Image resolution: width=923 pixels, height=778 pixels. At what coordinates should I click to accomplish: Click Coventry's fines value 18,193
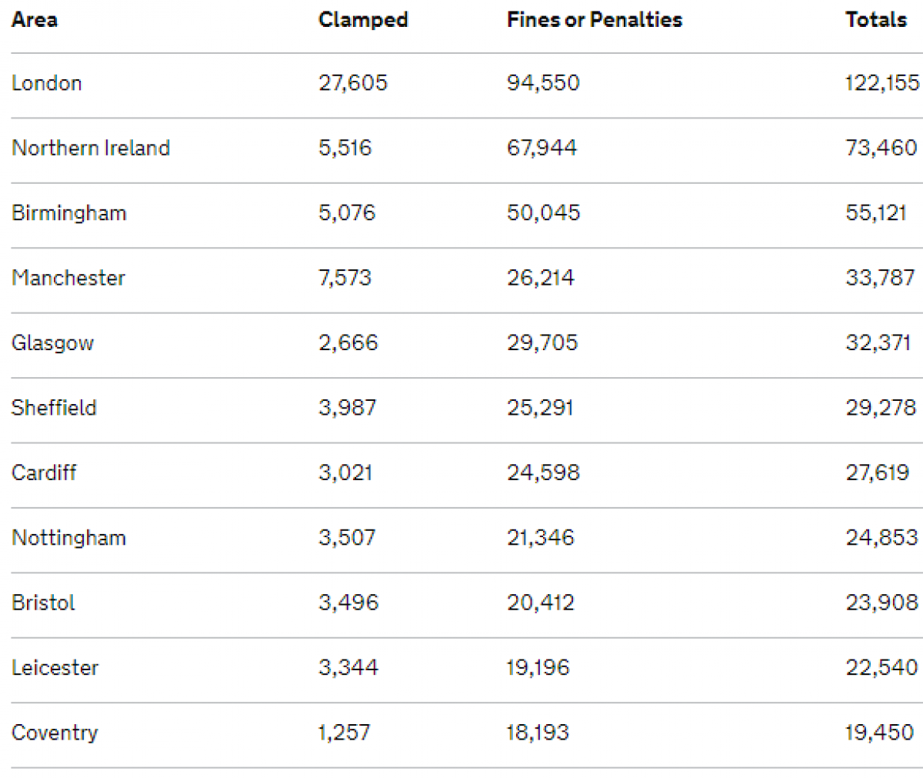(538, 733)
